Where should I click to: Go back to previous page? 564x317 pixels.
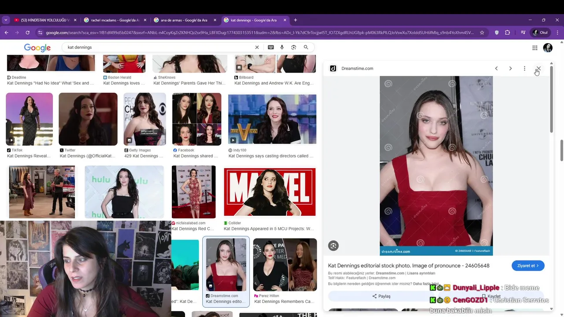tap(6, 33)
